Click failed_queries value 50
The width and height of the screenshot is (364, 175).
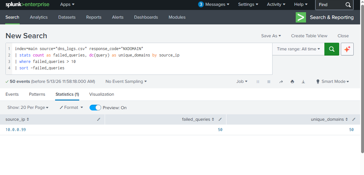[220, 130]
